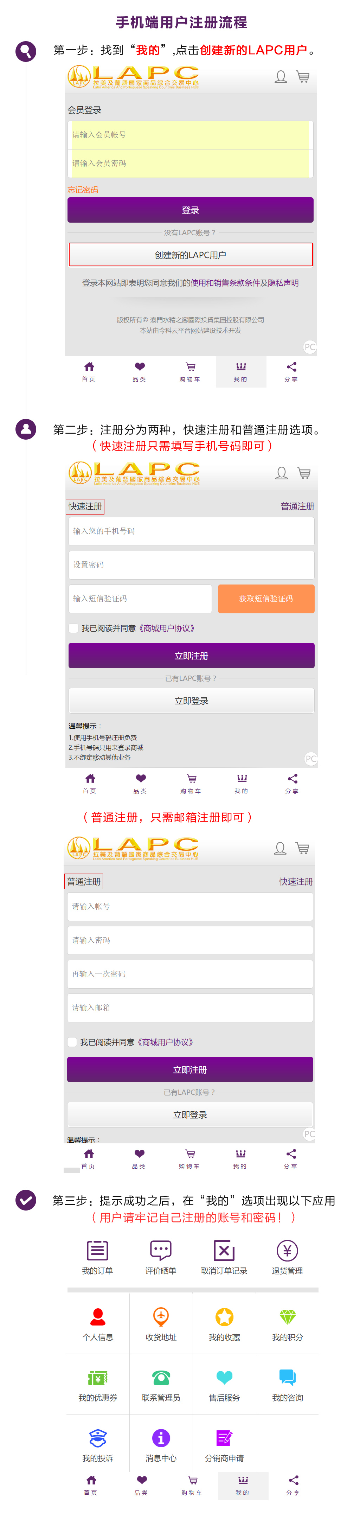Click 立即注册 on the email registration form
Image resolution: width=360 pixels, height=1520 pixels.
[x=190, y=1070]
